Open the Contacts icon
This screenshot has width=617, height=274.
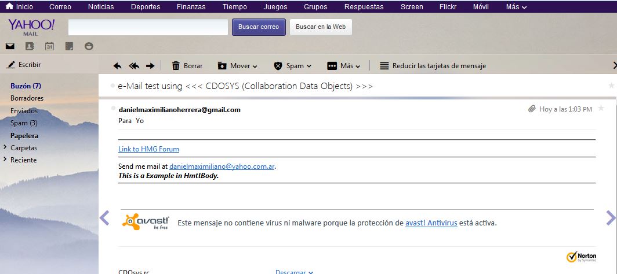30,46
